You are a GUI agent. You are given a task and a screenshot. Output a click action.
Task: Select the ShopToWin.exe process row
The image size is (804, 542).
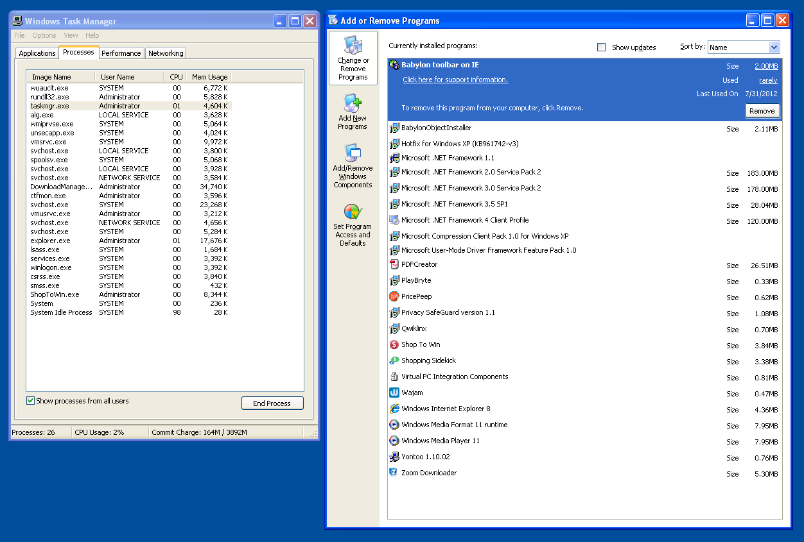pyautogui.click(x=129, y=294)
